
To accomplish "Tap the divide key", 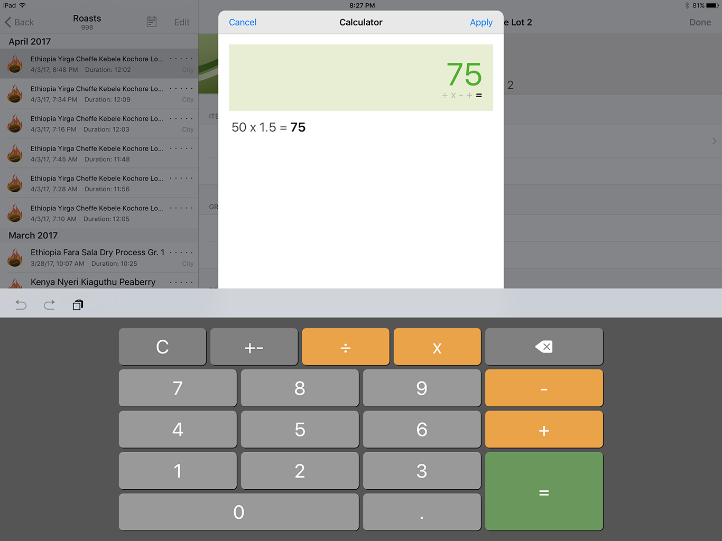I will 346,347.
